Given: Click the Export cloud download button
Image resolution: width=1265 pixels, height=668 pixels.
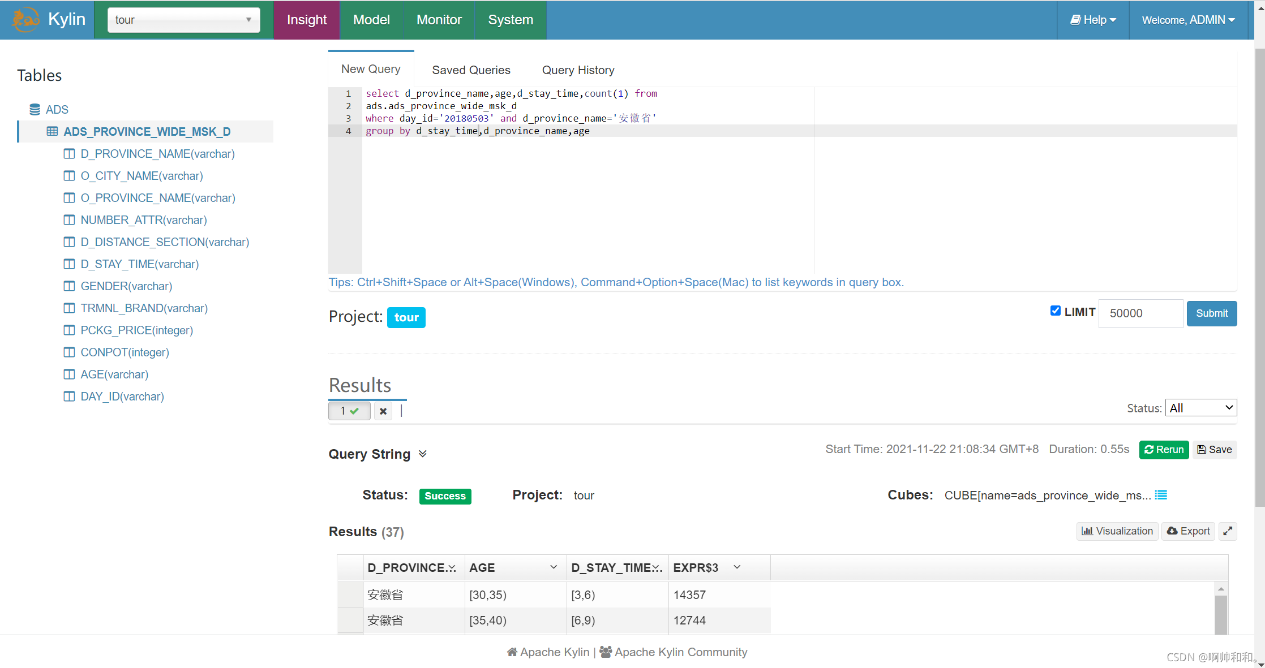Looking at the screenshot, I should click(1188, 531).
